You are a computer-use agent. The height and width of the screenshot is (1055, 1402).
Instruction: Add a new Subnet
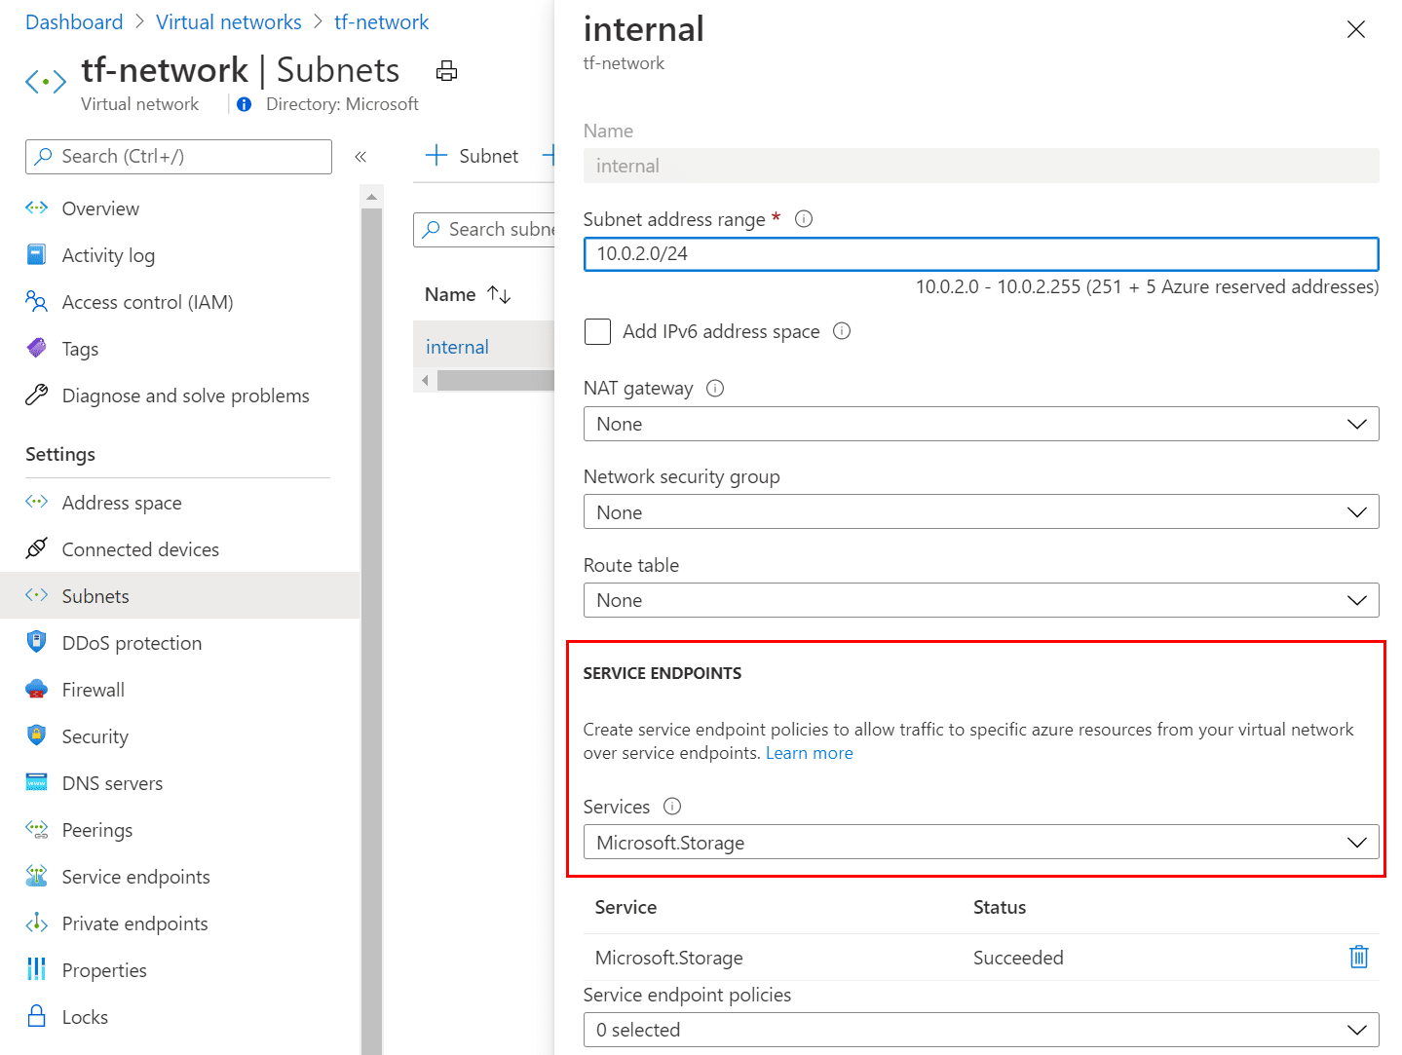pyautogui.click(x=472, y=156)
